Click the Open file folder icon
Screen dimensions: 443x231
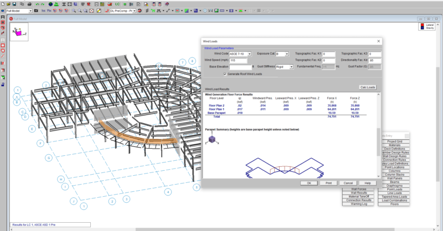[9, 3]
